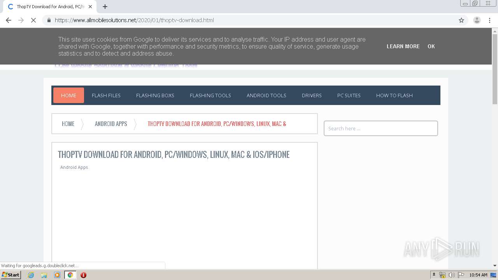Accept cookies with the OK button
Image resolution: width=498 pixels, height=280 pixels.
tap(431, 46)
